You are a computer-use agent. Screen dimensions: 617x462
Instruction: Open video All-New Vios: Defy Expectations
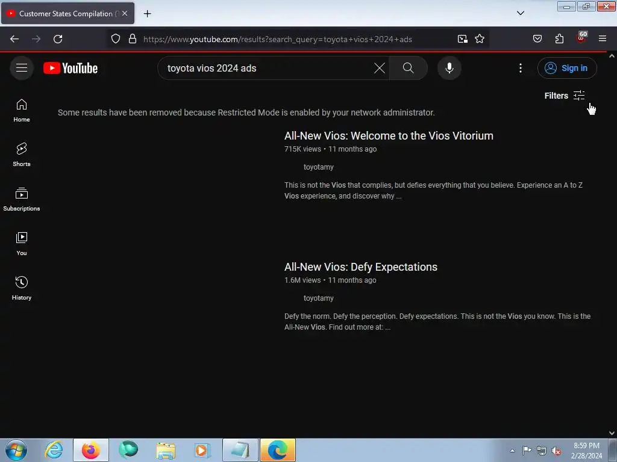pyautogui.click(x=360, y=266)
